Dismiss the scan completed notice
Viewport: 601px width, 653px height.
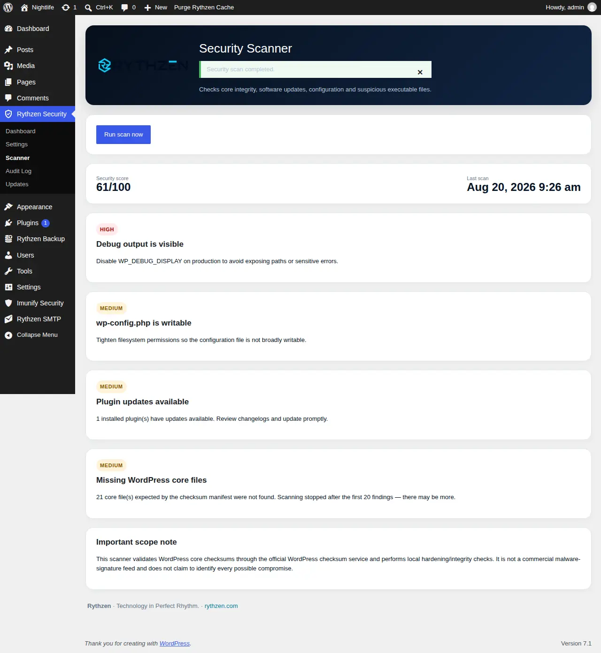[x=420, y=72]
